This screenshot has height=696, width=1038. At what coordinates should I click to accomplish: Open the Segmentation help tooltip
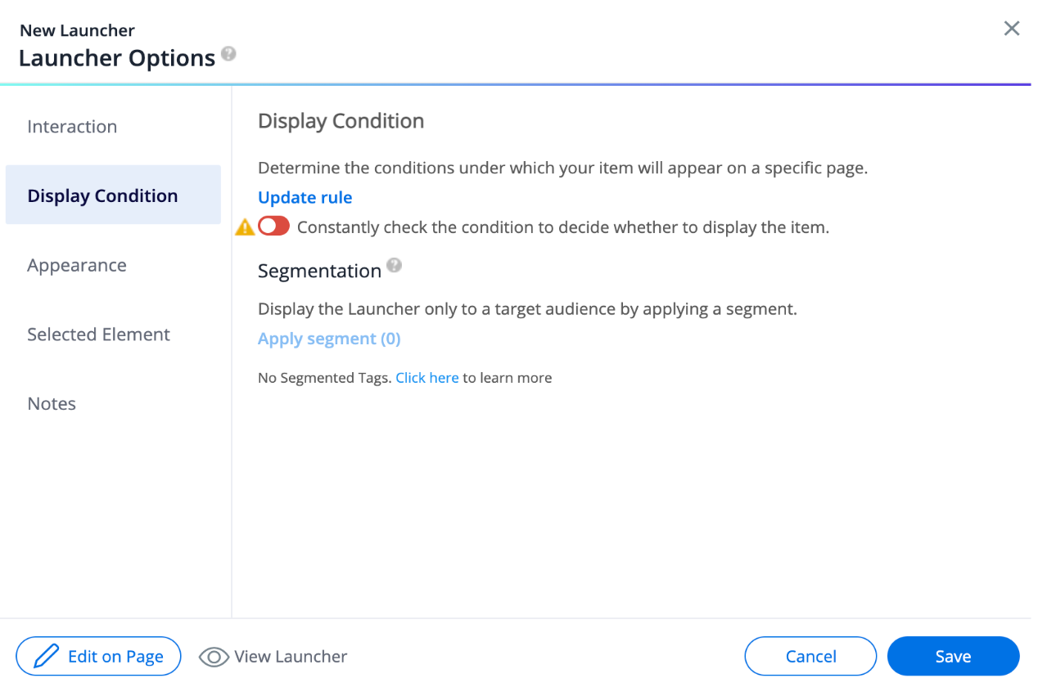(395, 265)
